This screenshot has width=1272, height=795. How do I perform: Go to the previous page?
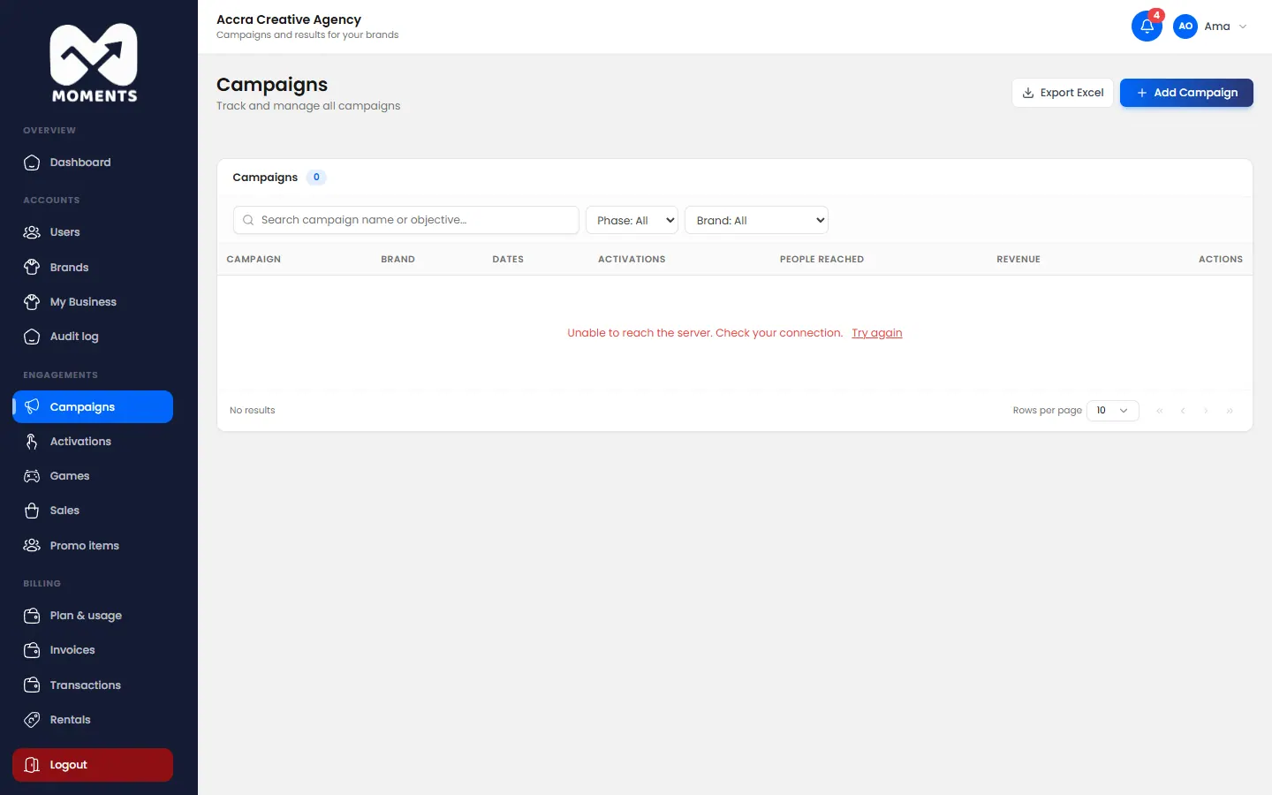coord(1183,411)
